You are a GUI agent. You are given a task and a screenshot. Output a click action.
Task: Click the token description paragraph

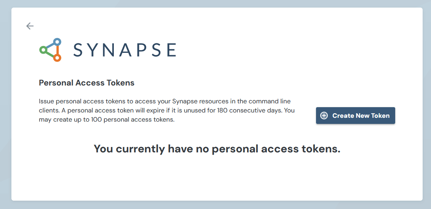[x=166, y=111]
